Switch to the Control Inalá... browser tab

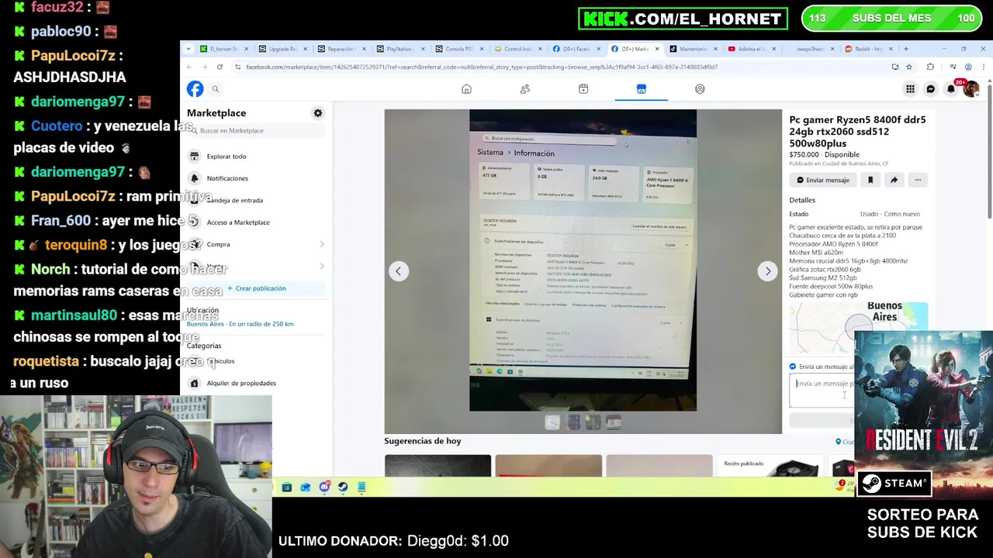pos(517,49)
